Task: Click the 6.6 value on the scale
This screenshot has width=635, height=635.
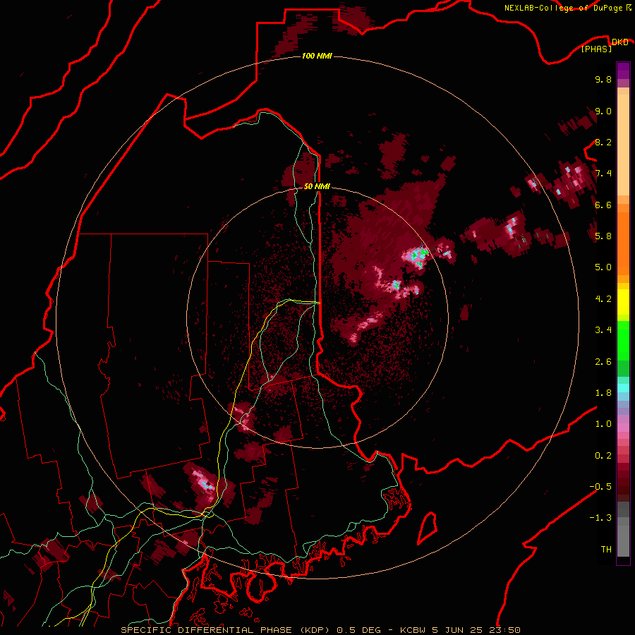Action: pos(603,205)
